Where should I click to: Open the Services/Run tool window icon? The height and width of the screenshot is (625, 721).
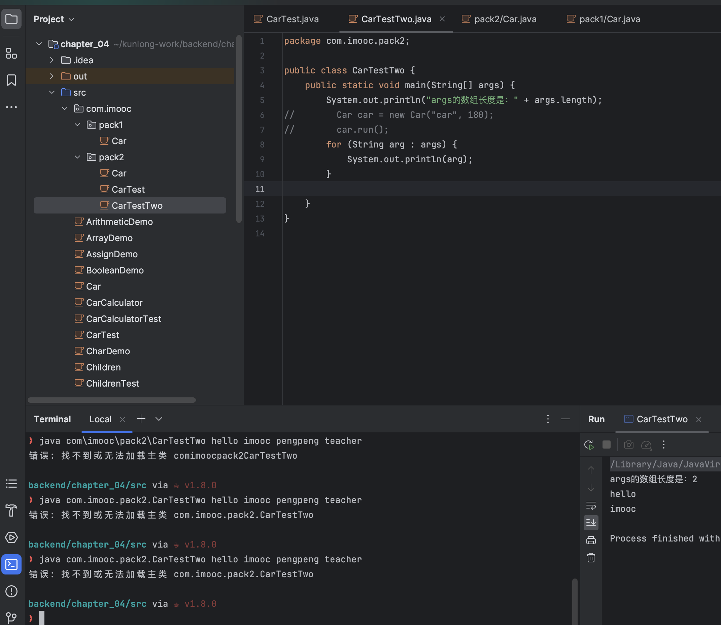11,537
